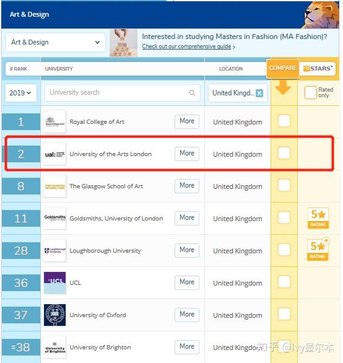The height and width of the screenshot is (363, 343).
Task: Remove the United Kingdom location filter
Action: pyautogui.click(x=259, y=94)
